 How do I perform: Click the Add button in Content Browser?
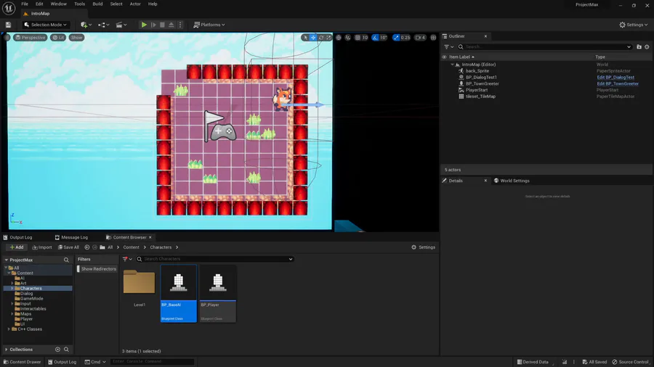[x=17, y=247]
